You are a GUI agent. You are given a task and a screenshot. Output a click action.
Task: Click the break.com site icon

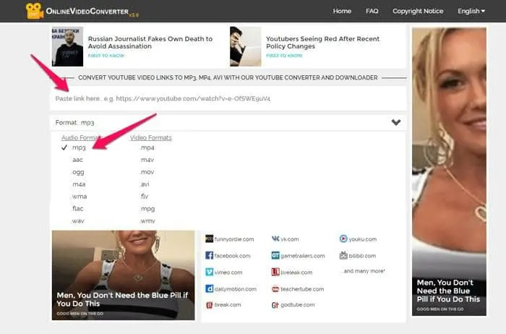(x=210, y=305)
